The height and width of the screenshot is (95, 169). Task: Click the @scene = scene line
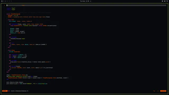pyautogui.click(x=15, y=30)
